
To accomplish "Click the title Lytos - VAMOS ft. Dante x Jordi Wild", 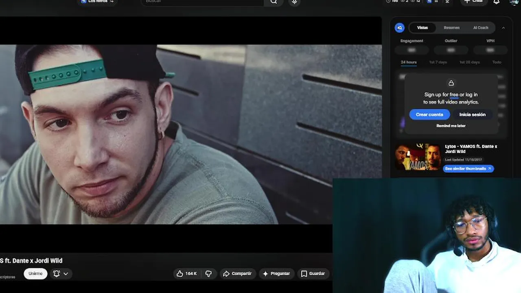I will (471, 149).
